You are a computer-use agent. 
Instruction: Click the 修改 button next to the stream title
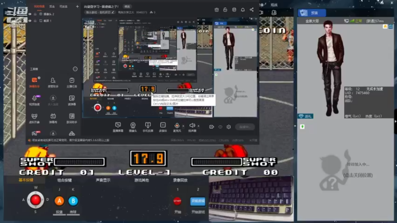127,6
